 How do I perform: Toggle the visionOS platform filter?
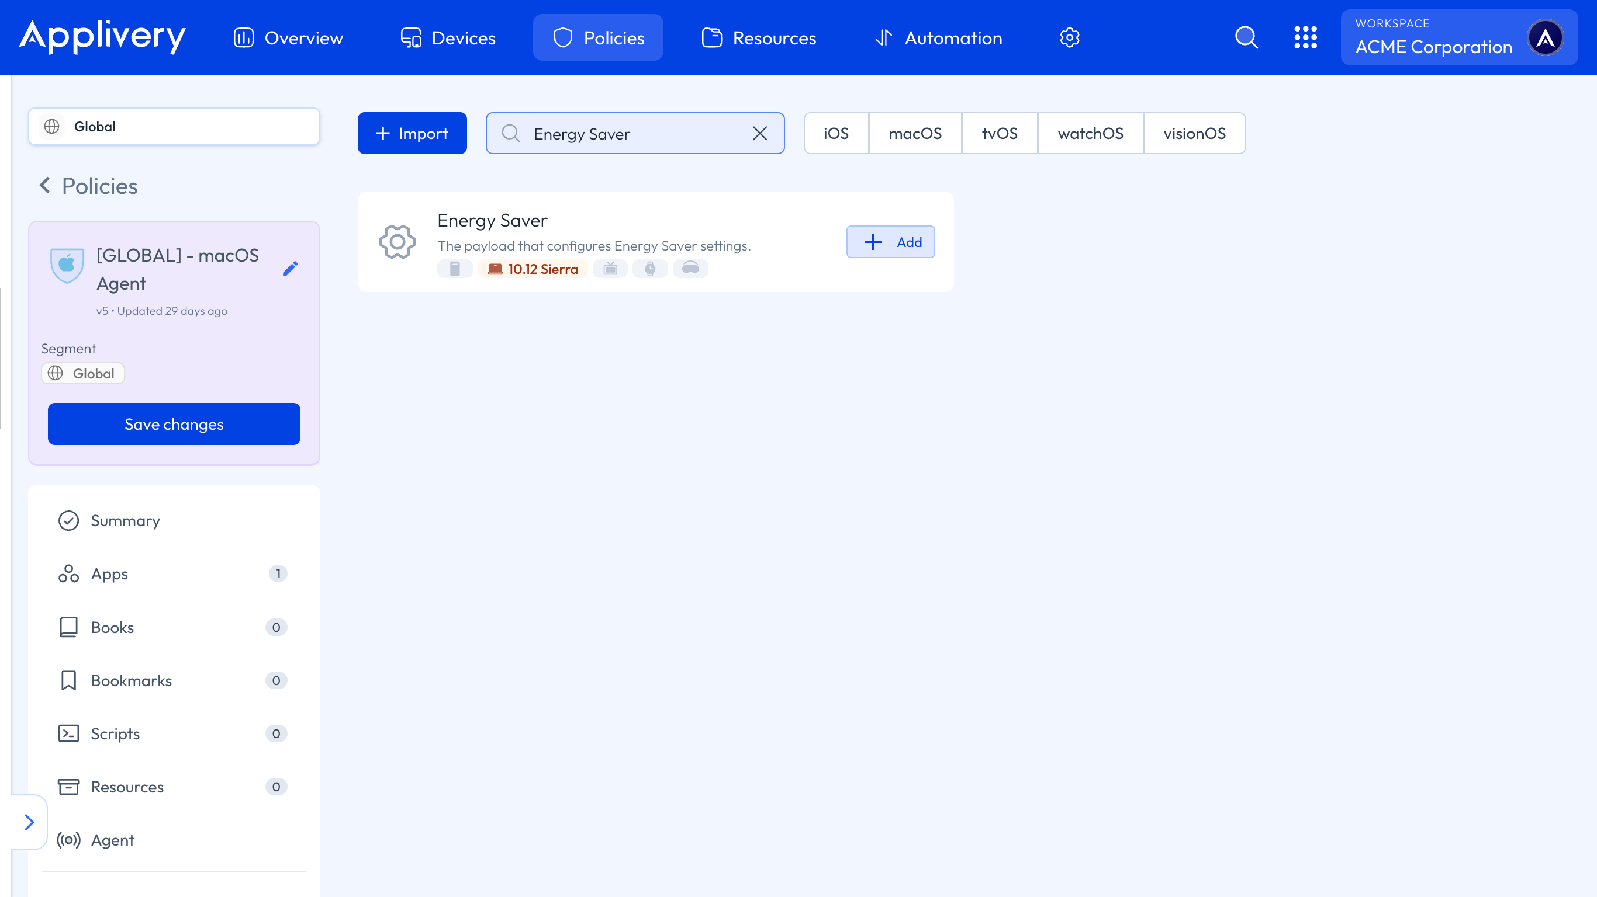pos(1194,133)
